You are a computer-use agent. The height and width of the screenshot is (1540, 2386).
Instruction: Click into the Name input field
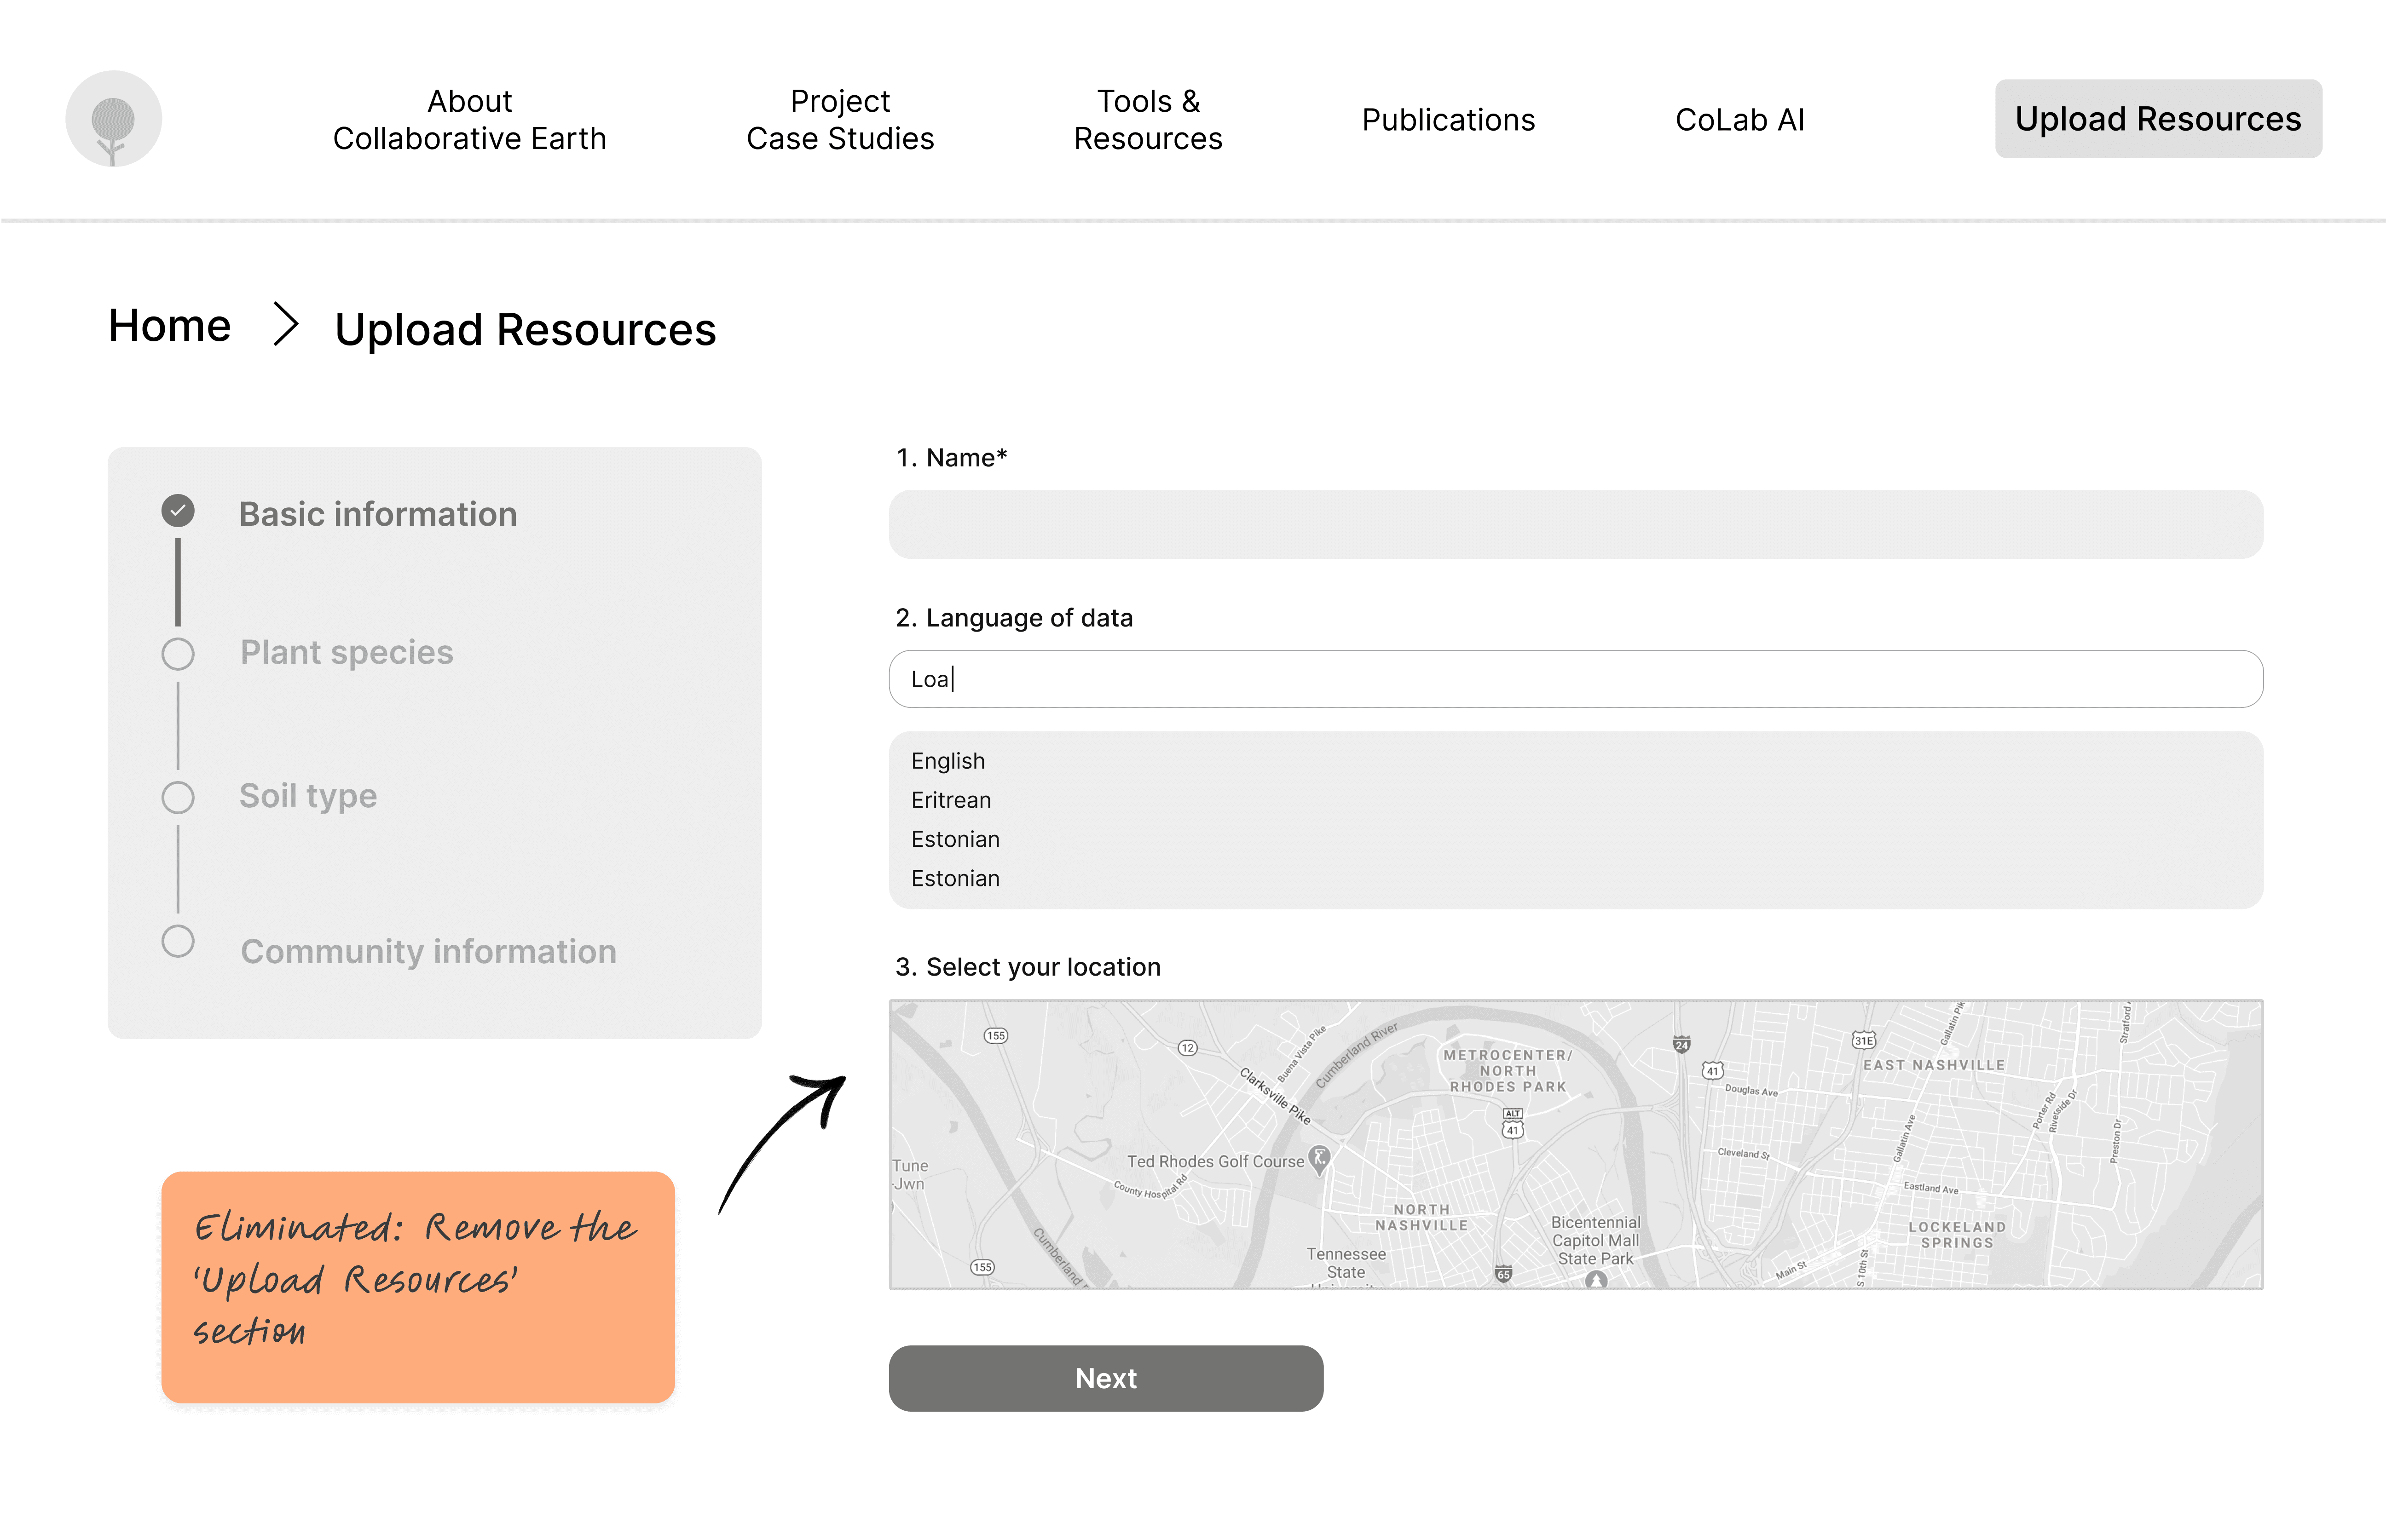pyautogui.click(x=1575, y=525)
